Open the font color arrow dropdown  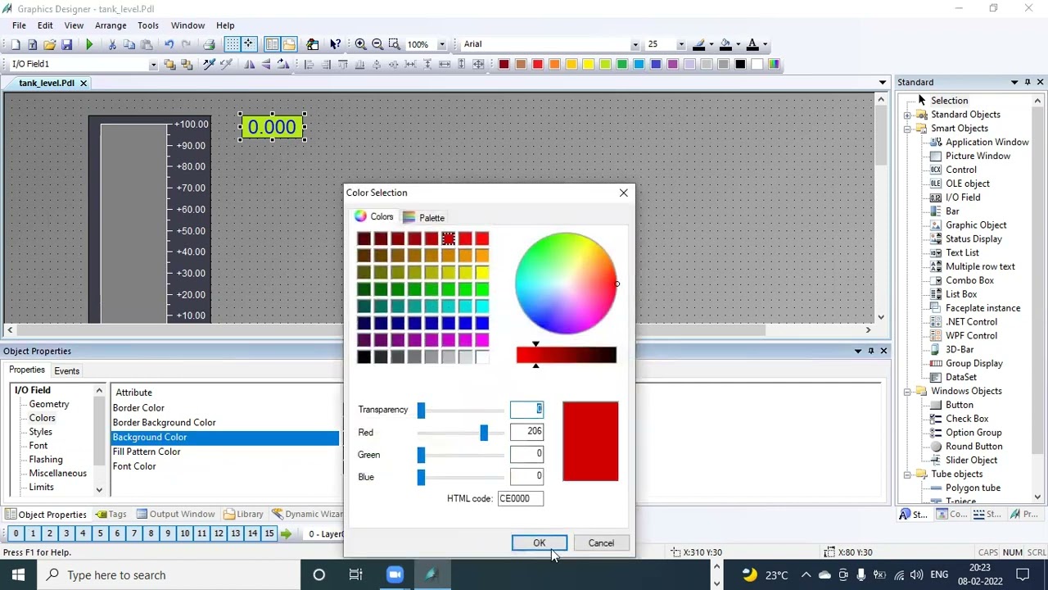click(764, 44)
